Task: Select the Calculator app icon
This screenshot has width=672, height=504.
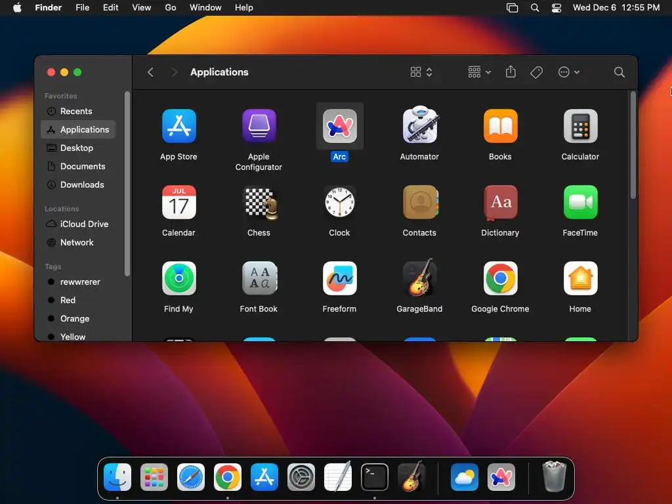Action: pyautogui.click(x=580, y=126)
